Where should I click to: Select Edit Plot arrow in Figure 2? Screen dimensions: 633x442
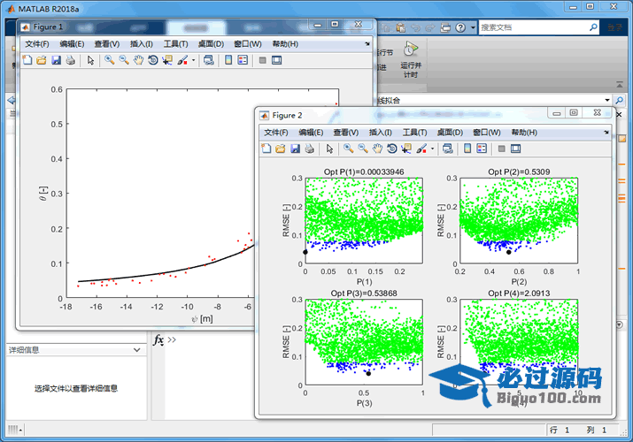pyautogui.click(x=329, y=149)
